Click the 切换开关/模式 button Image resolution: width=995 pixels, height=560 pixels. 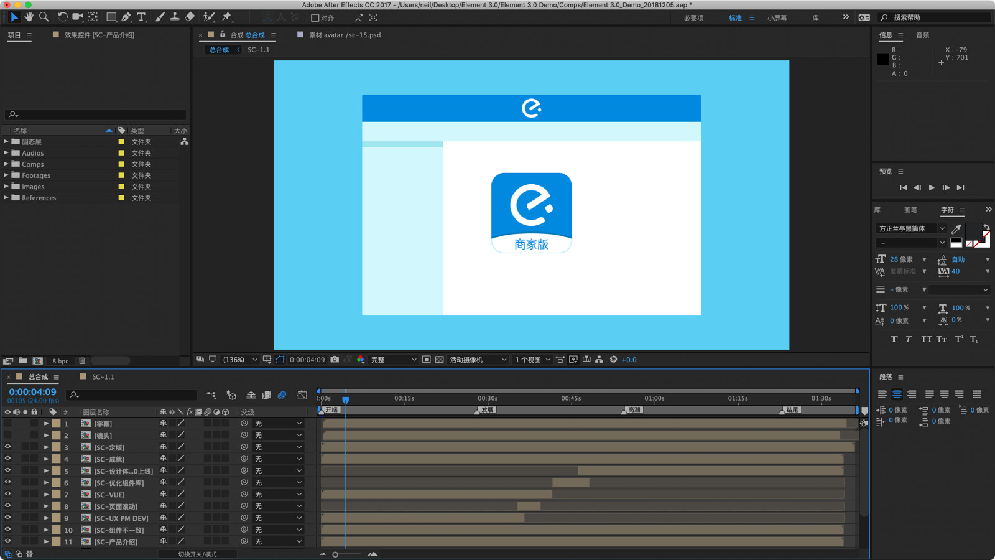tap(198, 554)
